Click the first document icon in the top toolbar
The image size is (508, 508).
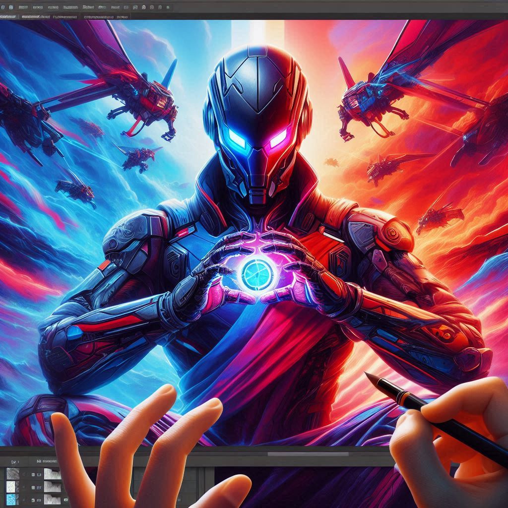click(x=3, y=7)
